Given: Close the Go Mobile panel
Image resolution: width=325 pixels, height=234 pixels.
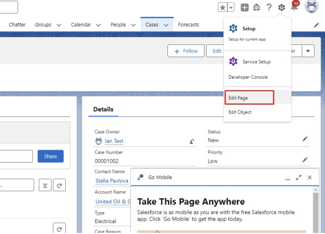Looking at the screenshot, I should (x=309, y=178).
